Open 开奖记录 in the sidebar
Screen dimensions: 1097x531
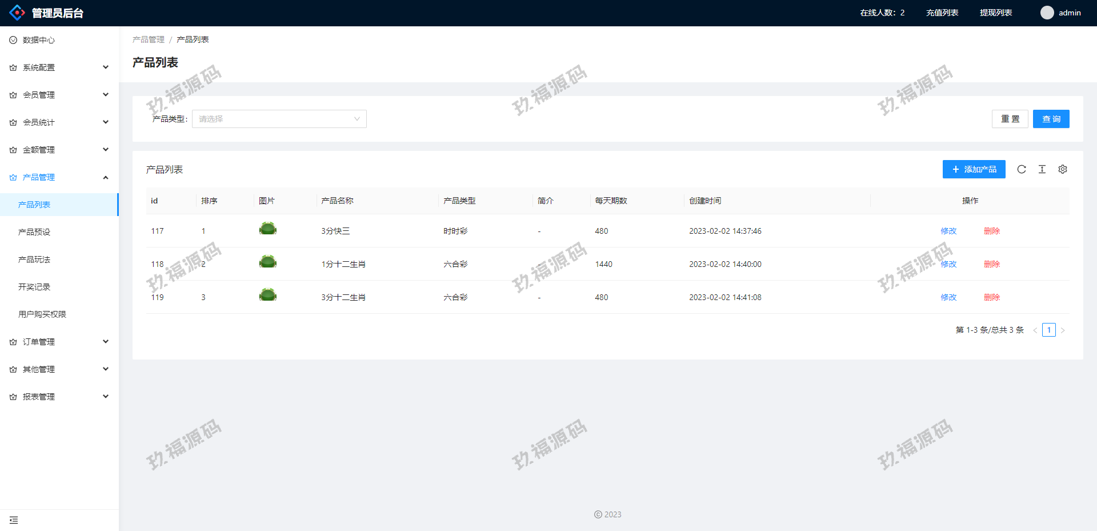34,287
